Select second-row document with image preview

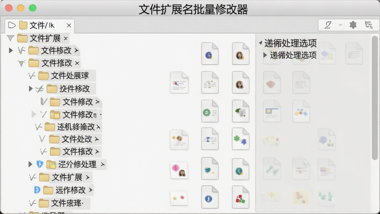pyautogui.click(x=179, y=82)
